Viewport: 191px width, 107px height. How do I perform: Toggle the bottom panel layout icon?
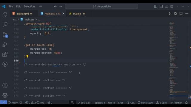[x=161, y=6]
